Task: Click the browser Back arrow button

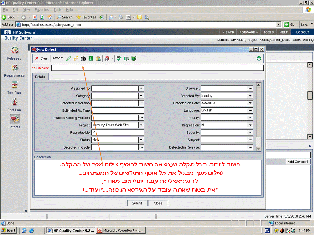Action: pyautogui.click(x=8, y=17)
